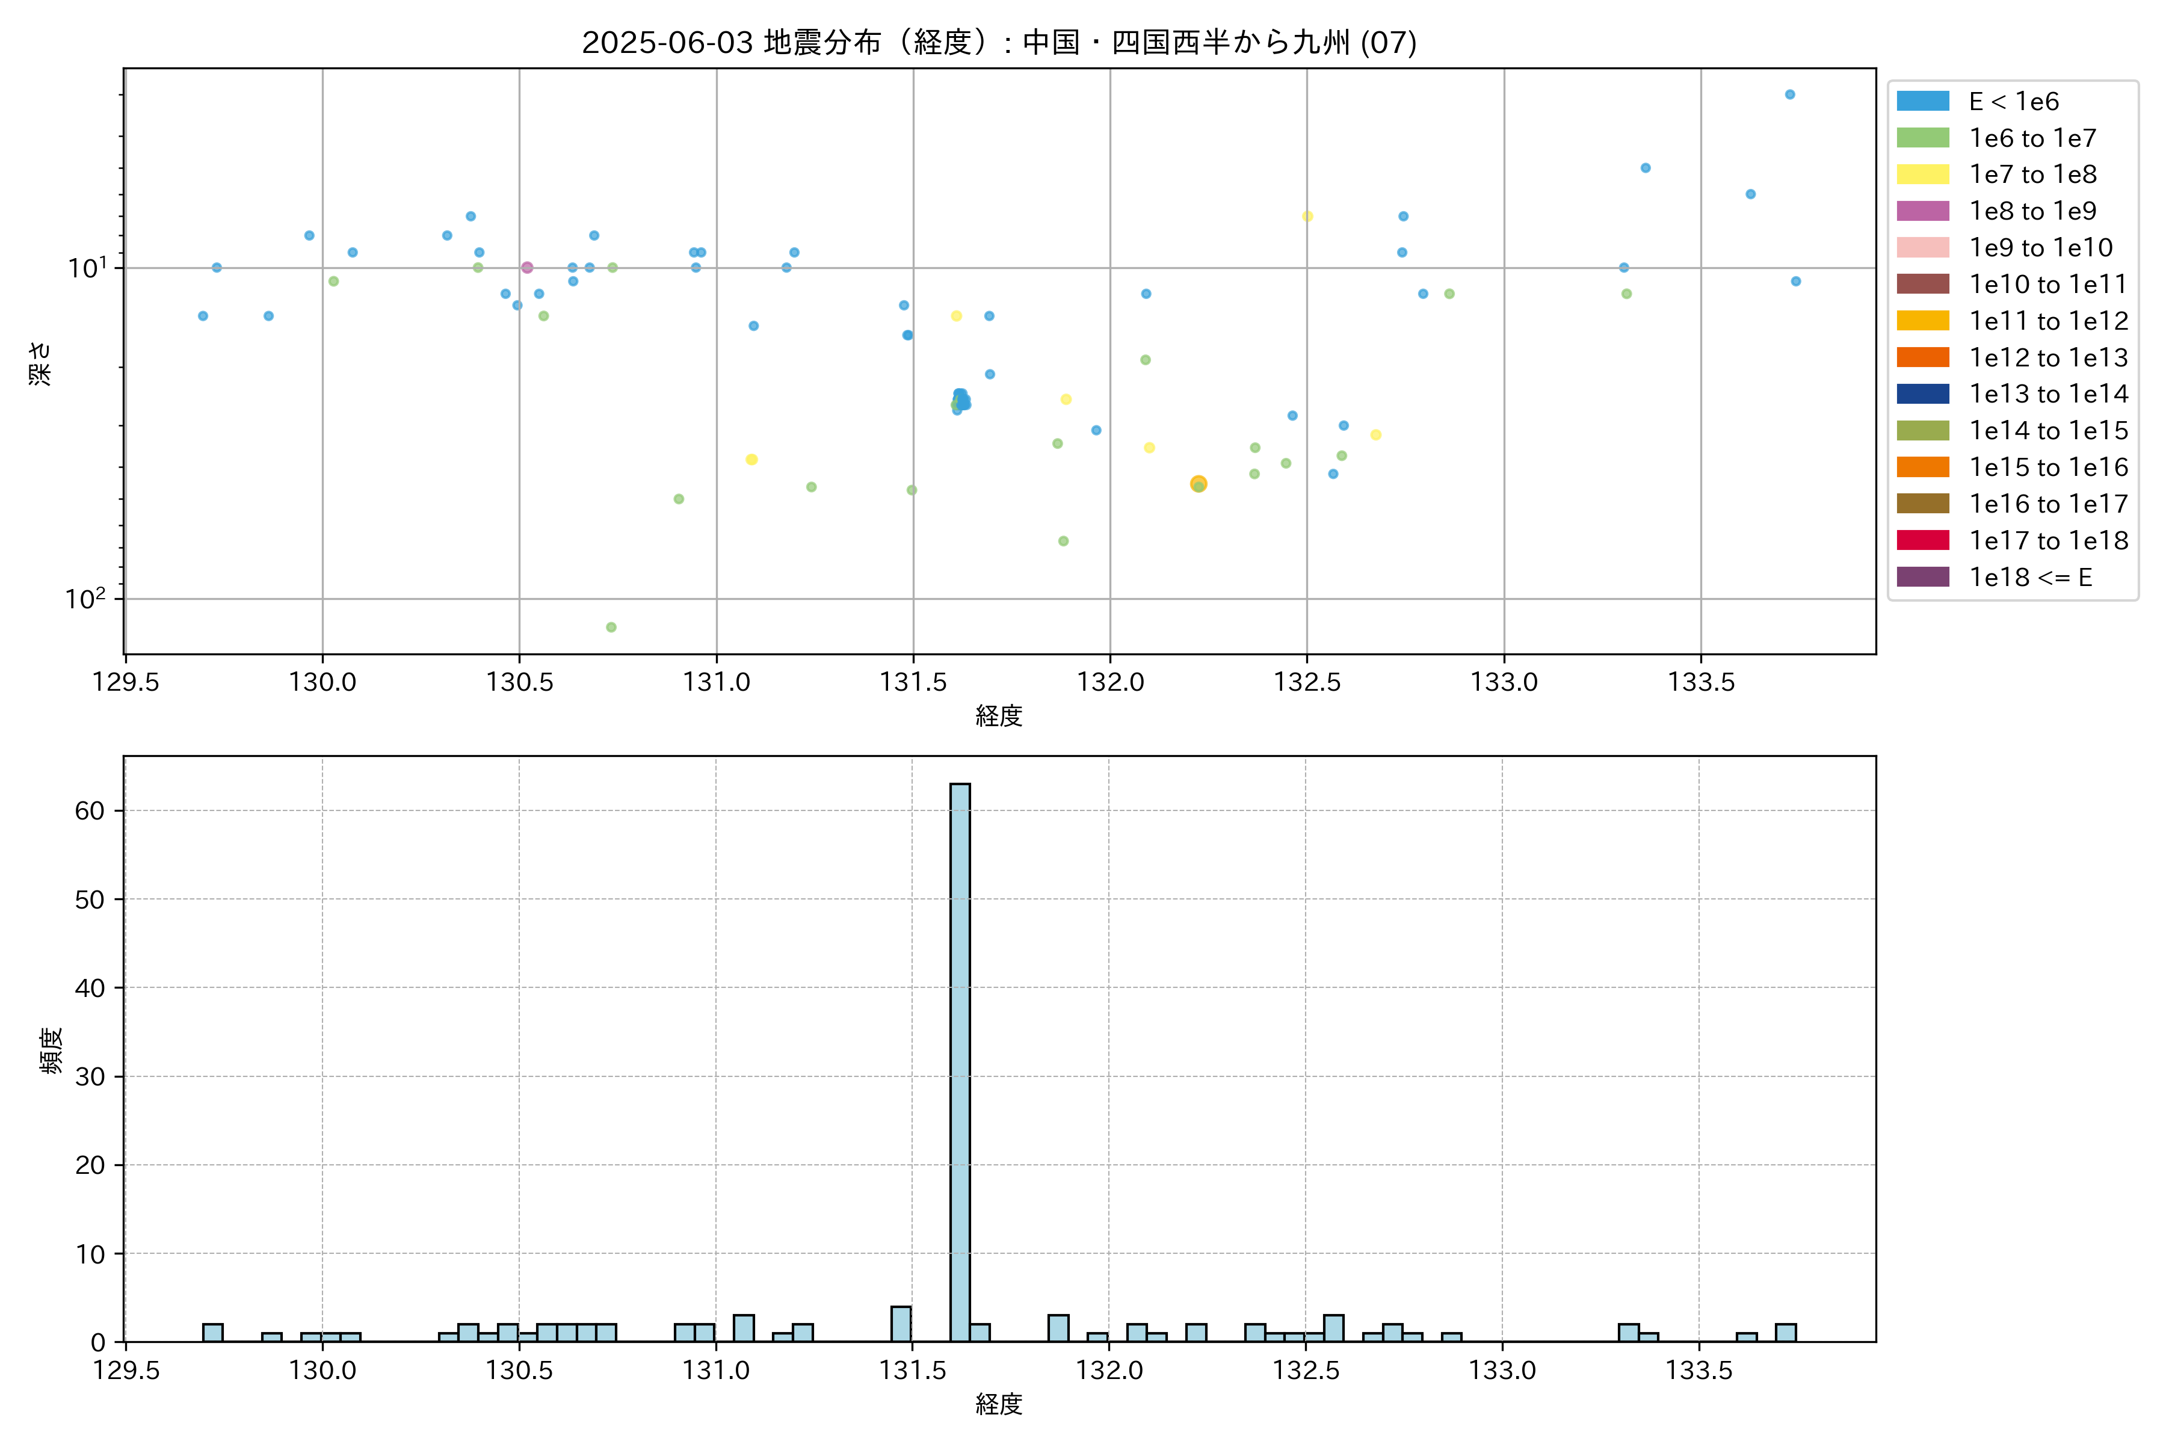Viewport: 2166px width, 1444px height.
Task: Click the 頻度 y-axis label of histogram
Action: 52,1050
